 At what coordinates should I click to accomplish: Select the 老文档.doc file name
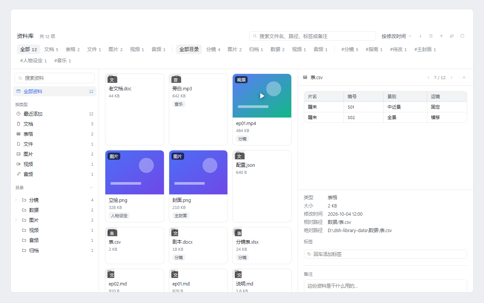pos(120,89)
